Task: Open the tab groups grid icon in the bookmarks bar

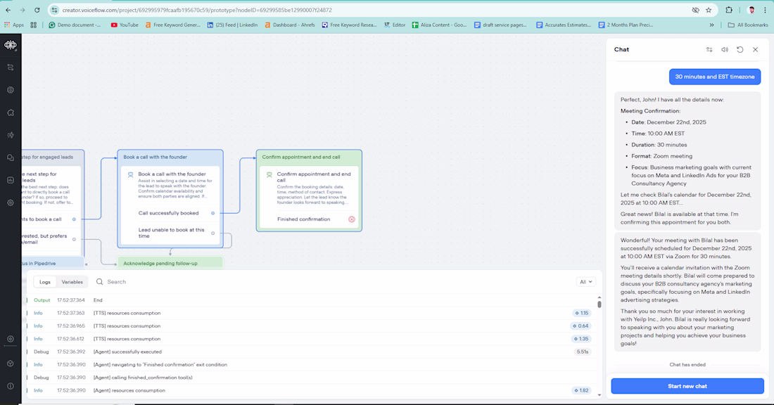Action: 34,25
